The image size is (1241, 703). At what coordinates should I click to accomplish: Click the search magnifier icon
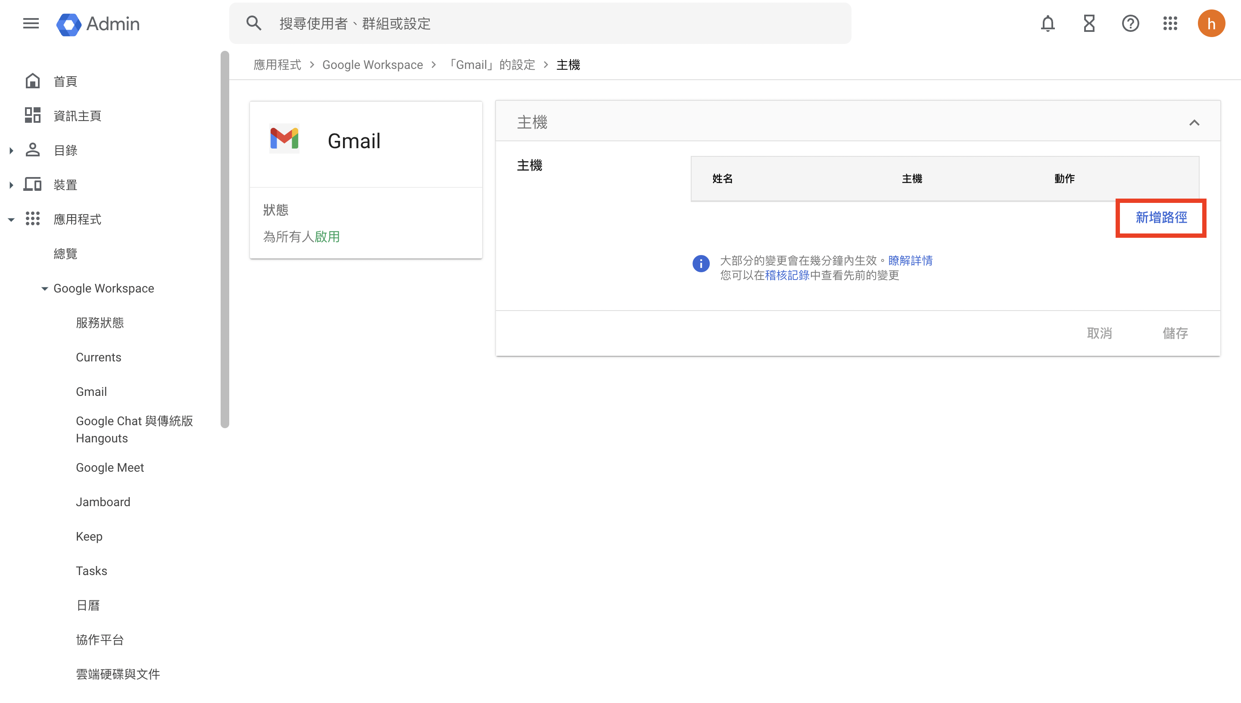[x=253, y=23]
